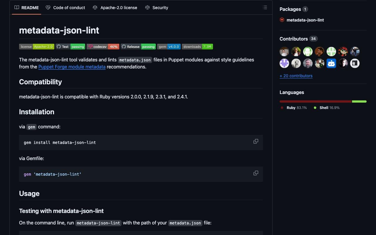Click the metadata-json-lint package icon
The image size is (376, 235).
pos(282,20)
